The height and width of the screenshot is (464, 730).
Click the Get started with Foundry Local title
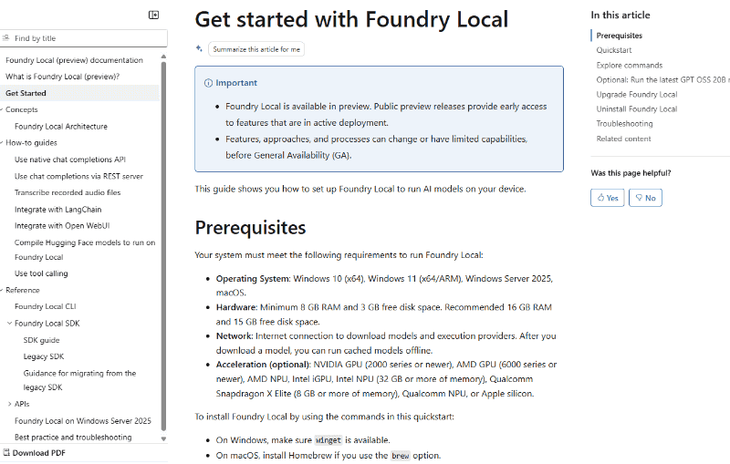point(351,20)
